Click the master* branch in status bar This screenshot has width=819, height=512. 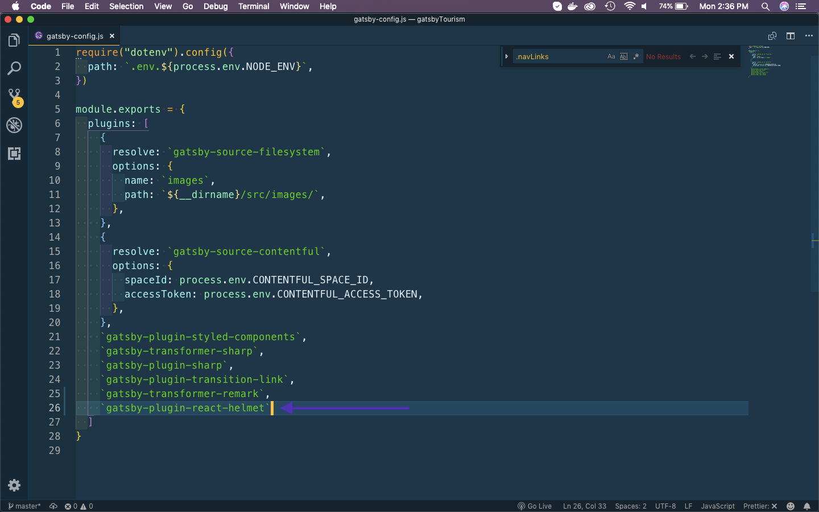(x=24, y=506)
